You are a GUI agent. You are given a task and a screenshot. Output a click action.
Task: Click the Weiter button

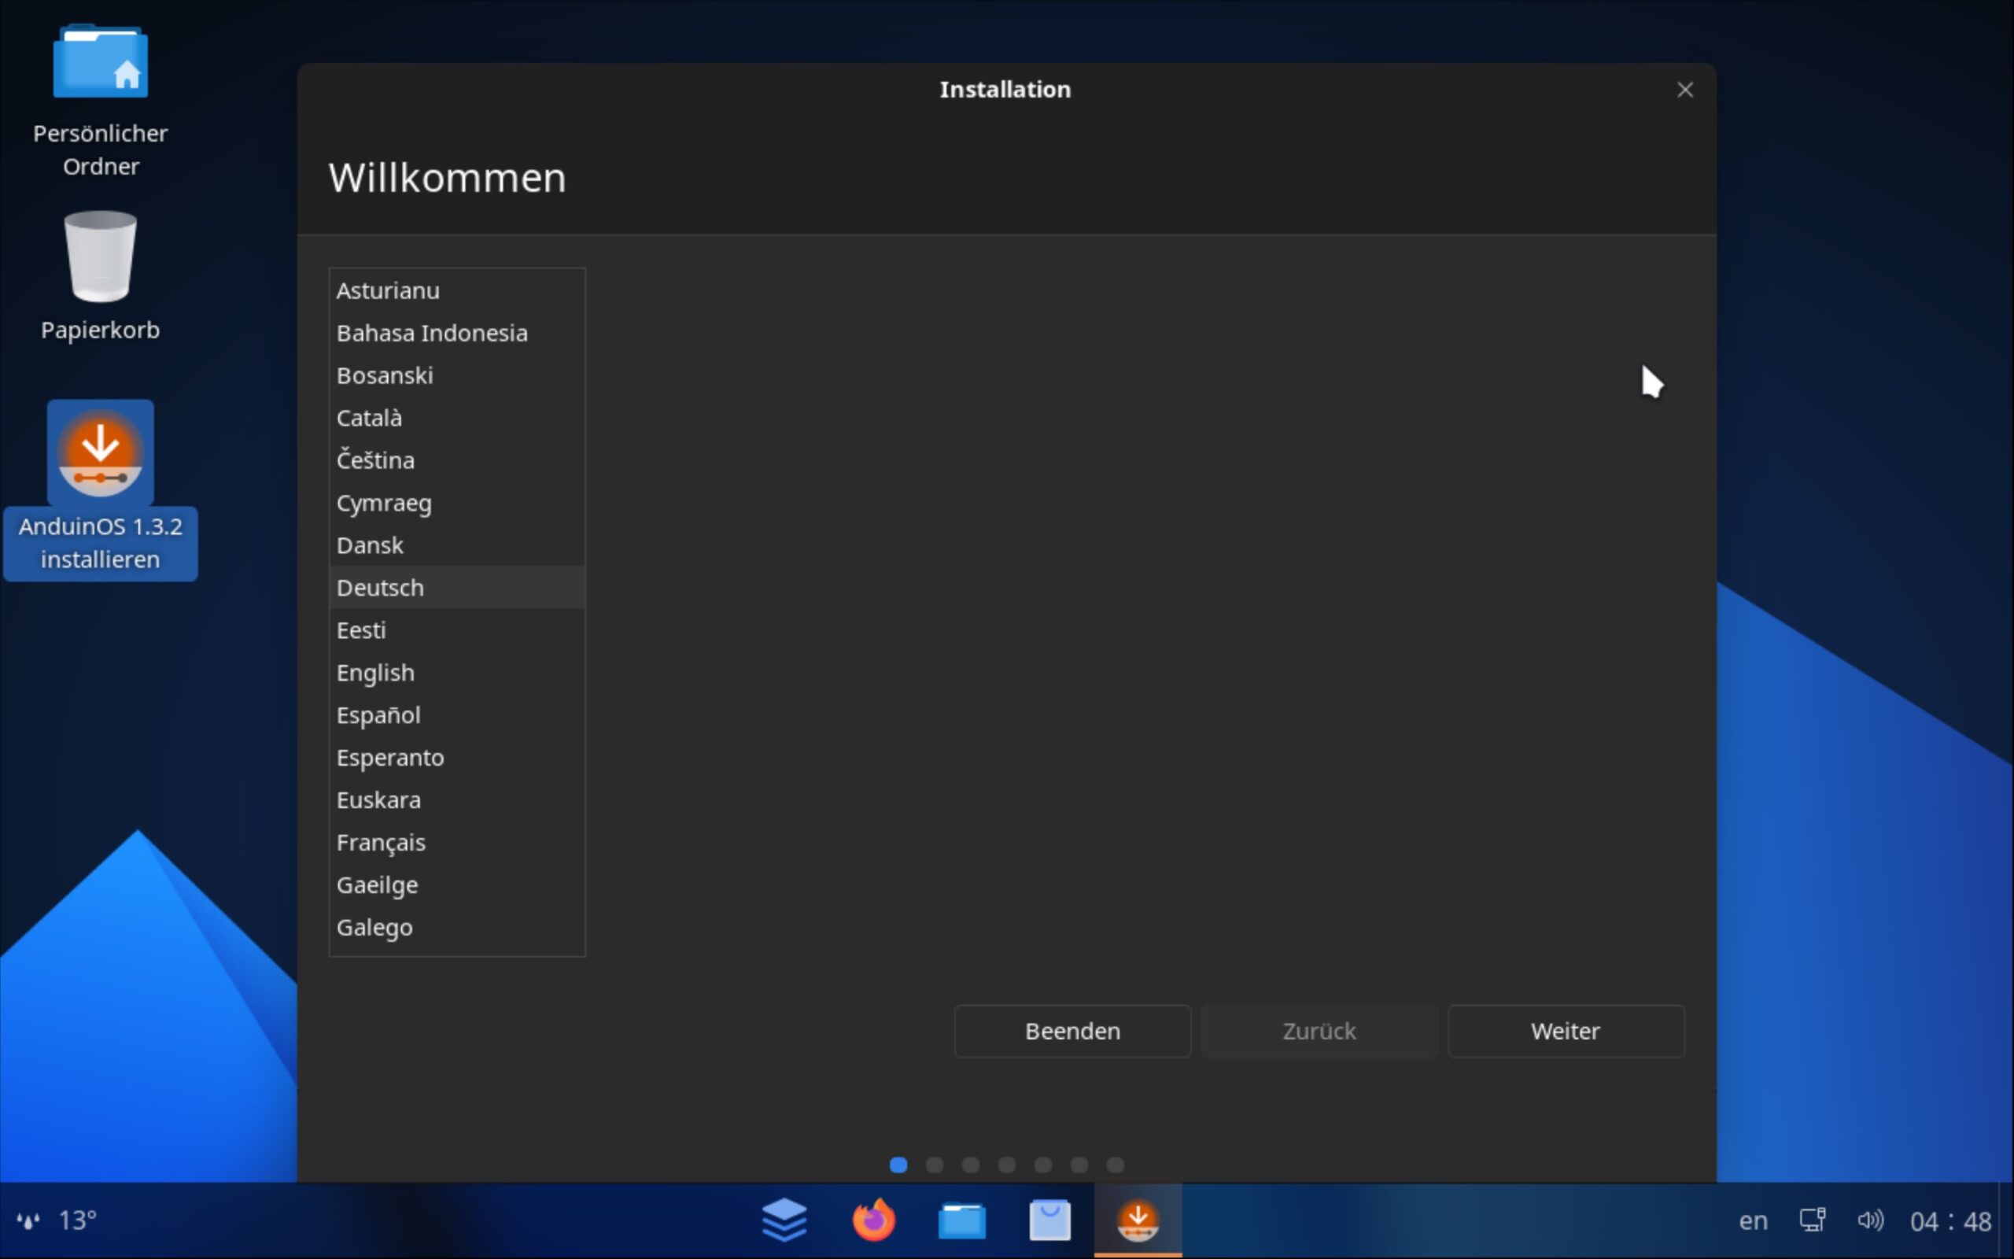pos(1566,1031)
